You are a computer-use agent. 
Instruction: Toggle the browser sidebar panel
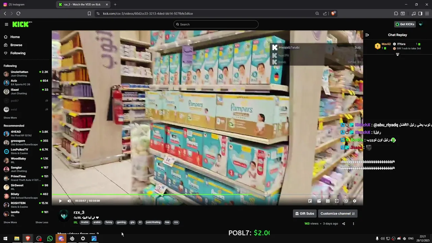(420, 13)
